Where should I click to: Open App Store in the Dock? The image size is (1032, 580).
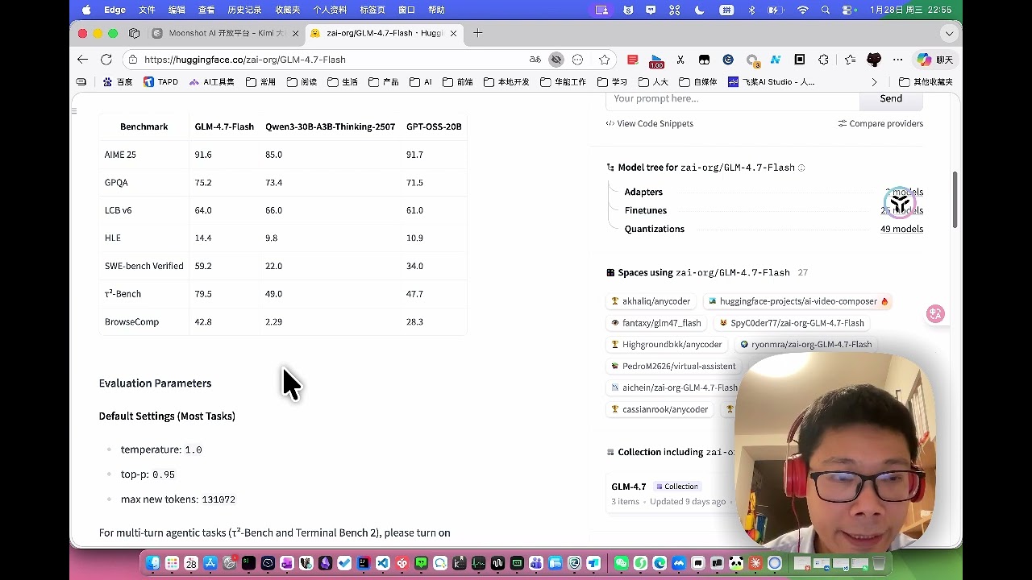coord(210,563)
